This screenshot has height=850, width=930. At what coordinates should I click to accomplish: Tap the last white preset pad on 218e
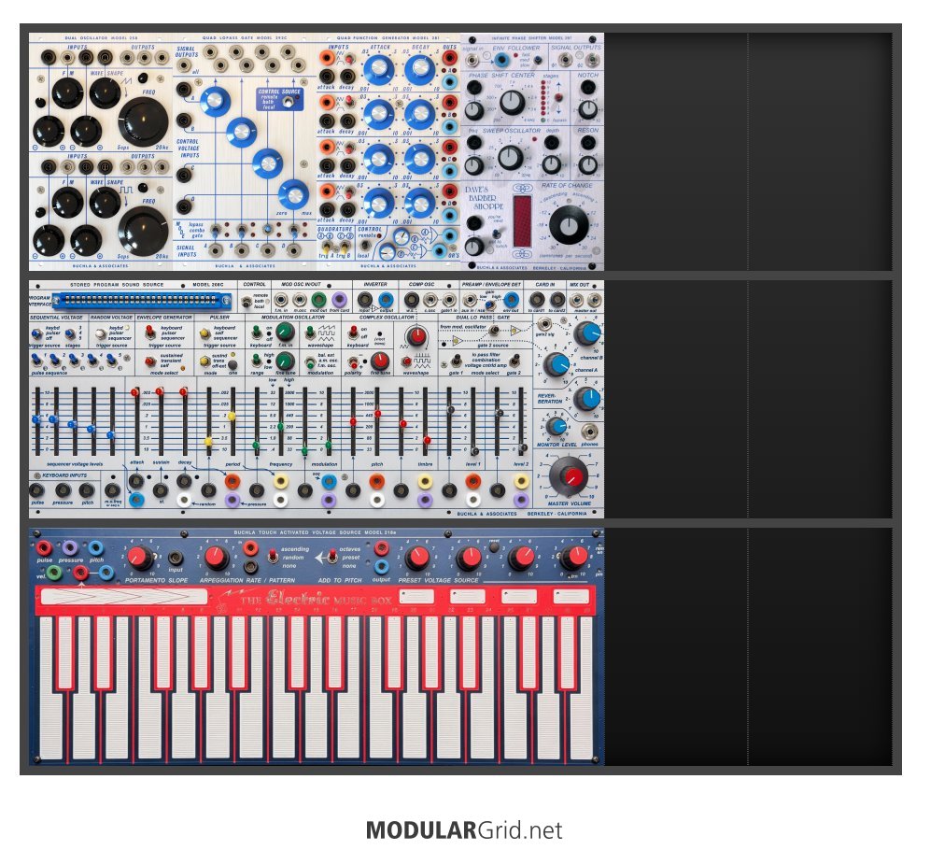click(571, 596)
